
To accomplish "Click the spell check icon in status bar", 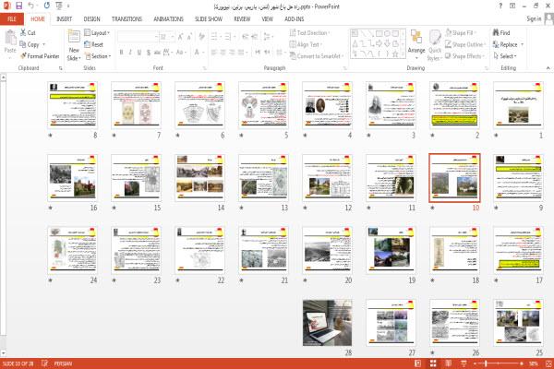I will (44, 363).
